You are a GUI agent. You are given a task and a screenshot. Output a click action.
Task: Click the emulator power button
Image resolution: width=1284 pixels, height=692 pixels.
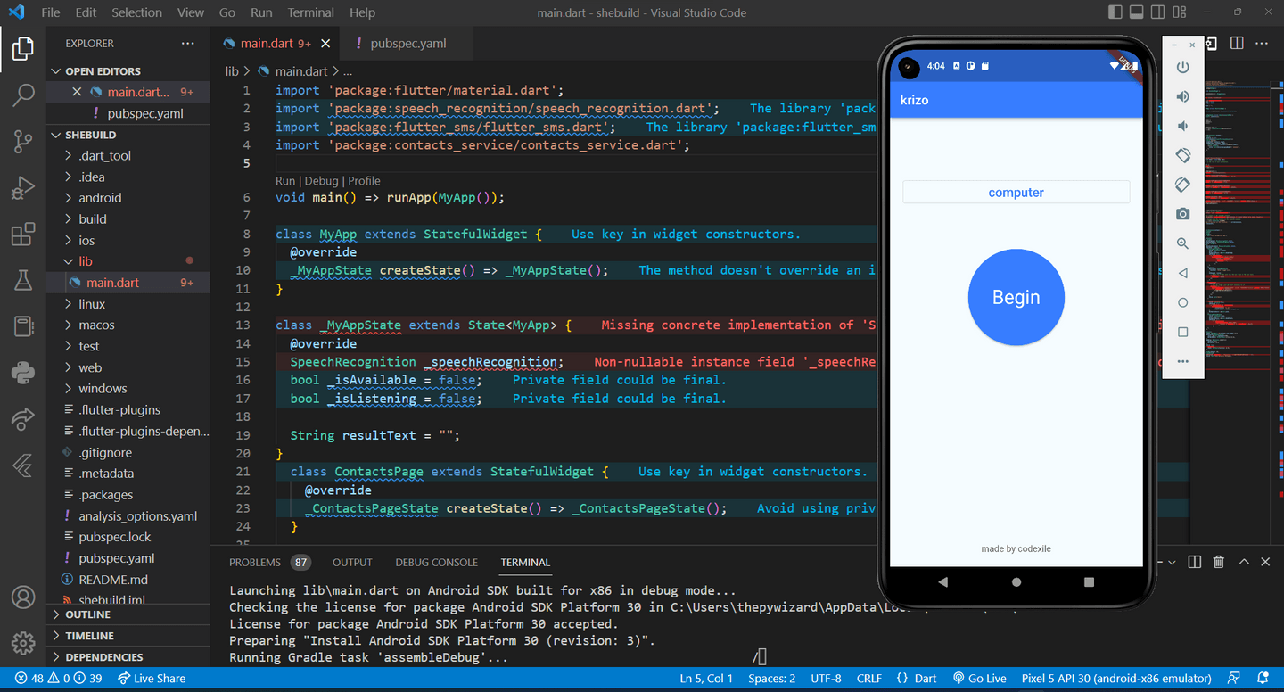coord(1183,67)
